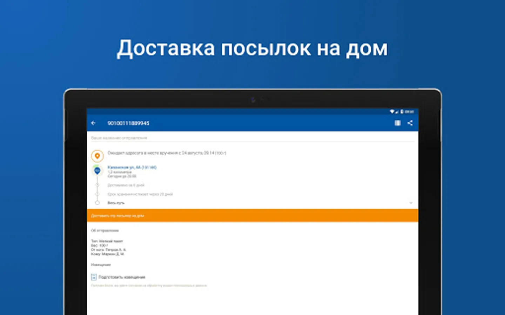
Task: Click the "Вес: 100 г" line
Action: (99, 246)
